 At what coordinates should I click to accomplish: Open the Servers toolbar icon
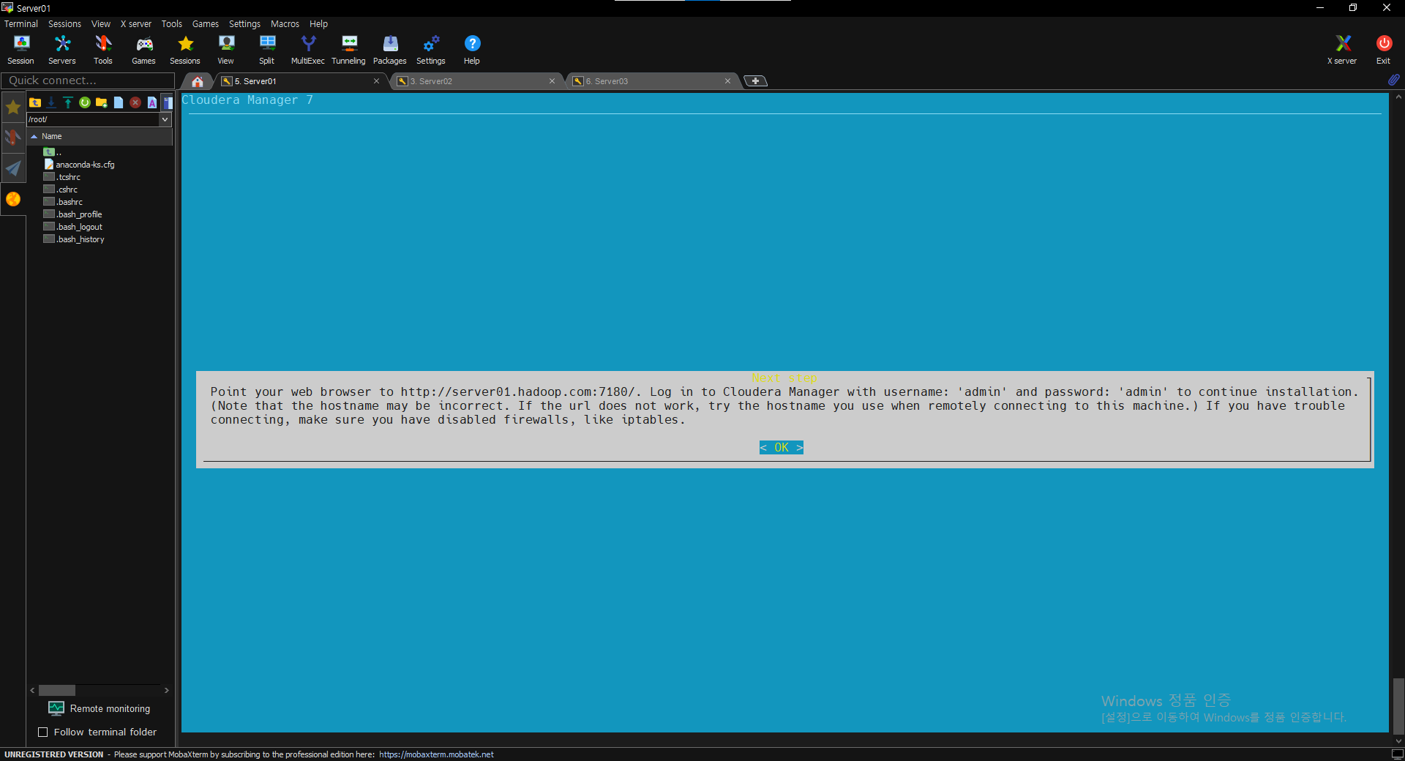62,50
